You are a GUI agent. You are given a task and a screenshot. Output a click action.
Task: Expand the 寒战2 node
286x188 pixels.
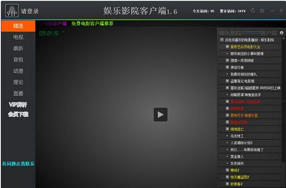[x=227, y=170]
